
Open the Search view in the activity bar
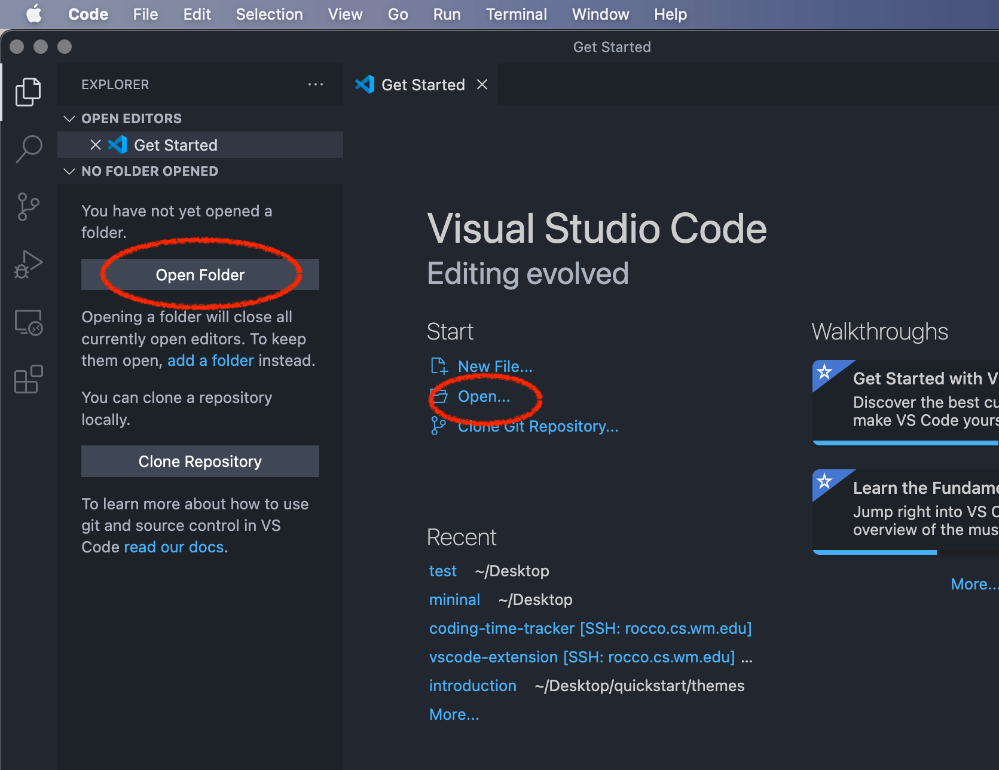[x=28, y=149]
